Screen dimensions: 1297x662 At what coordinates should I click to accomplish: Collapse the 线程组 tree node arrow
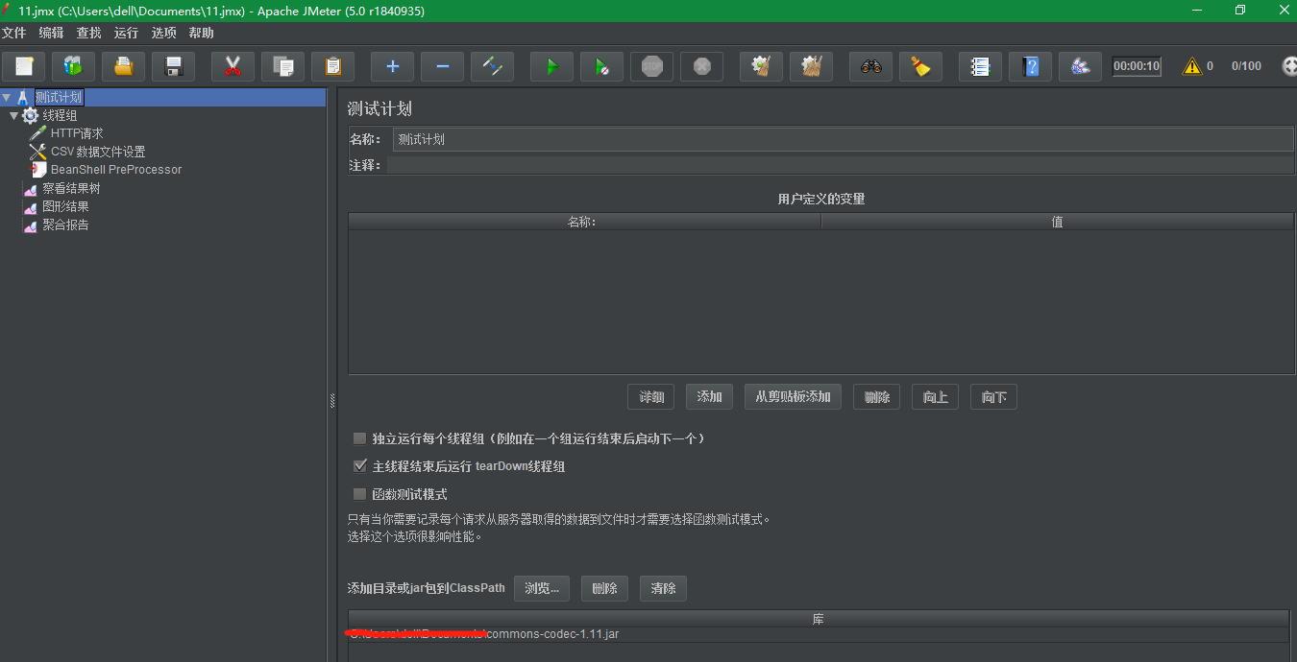[13, 115]
